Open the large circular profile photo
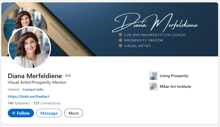 29,48
